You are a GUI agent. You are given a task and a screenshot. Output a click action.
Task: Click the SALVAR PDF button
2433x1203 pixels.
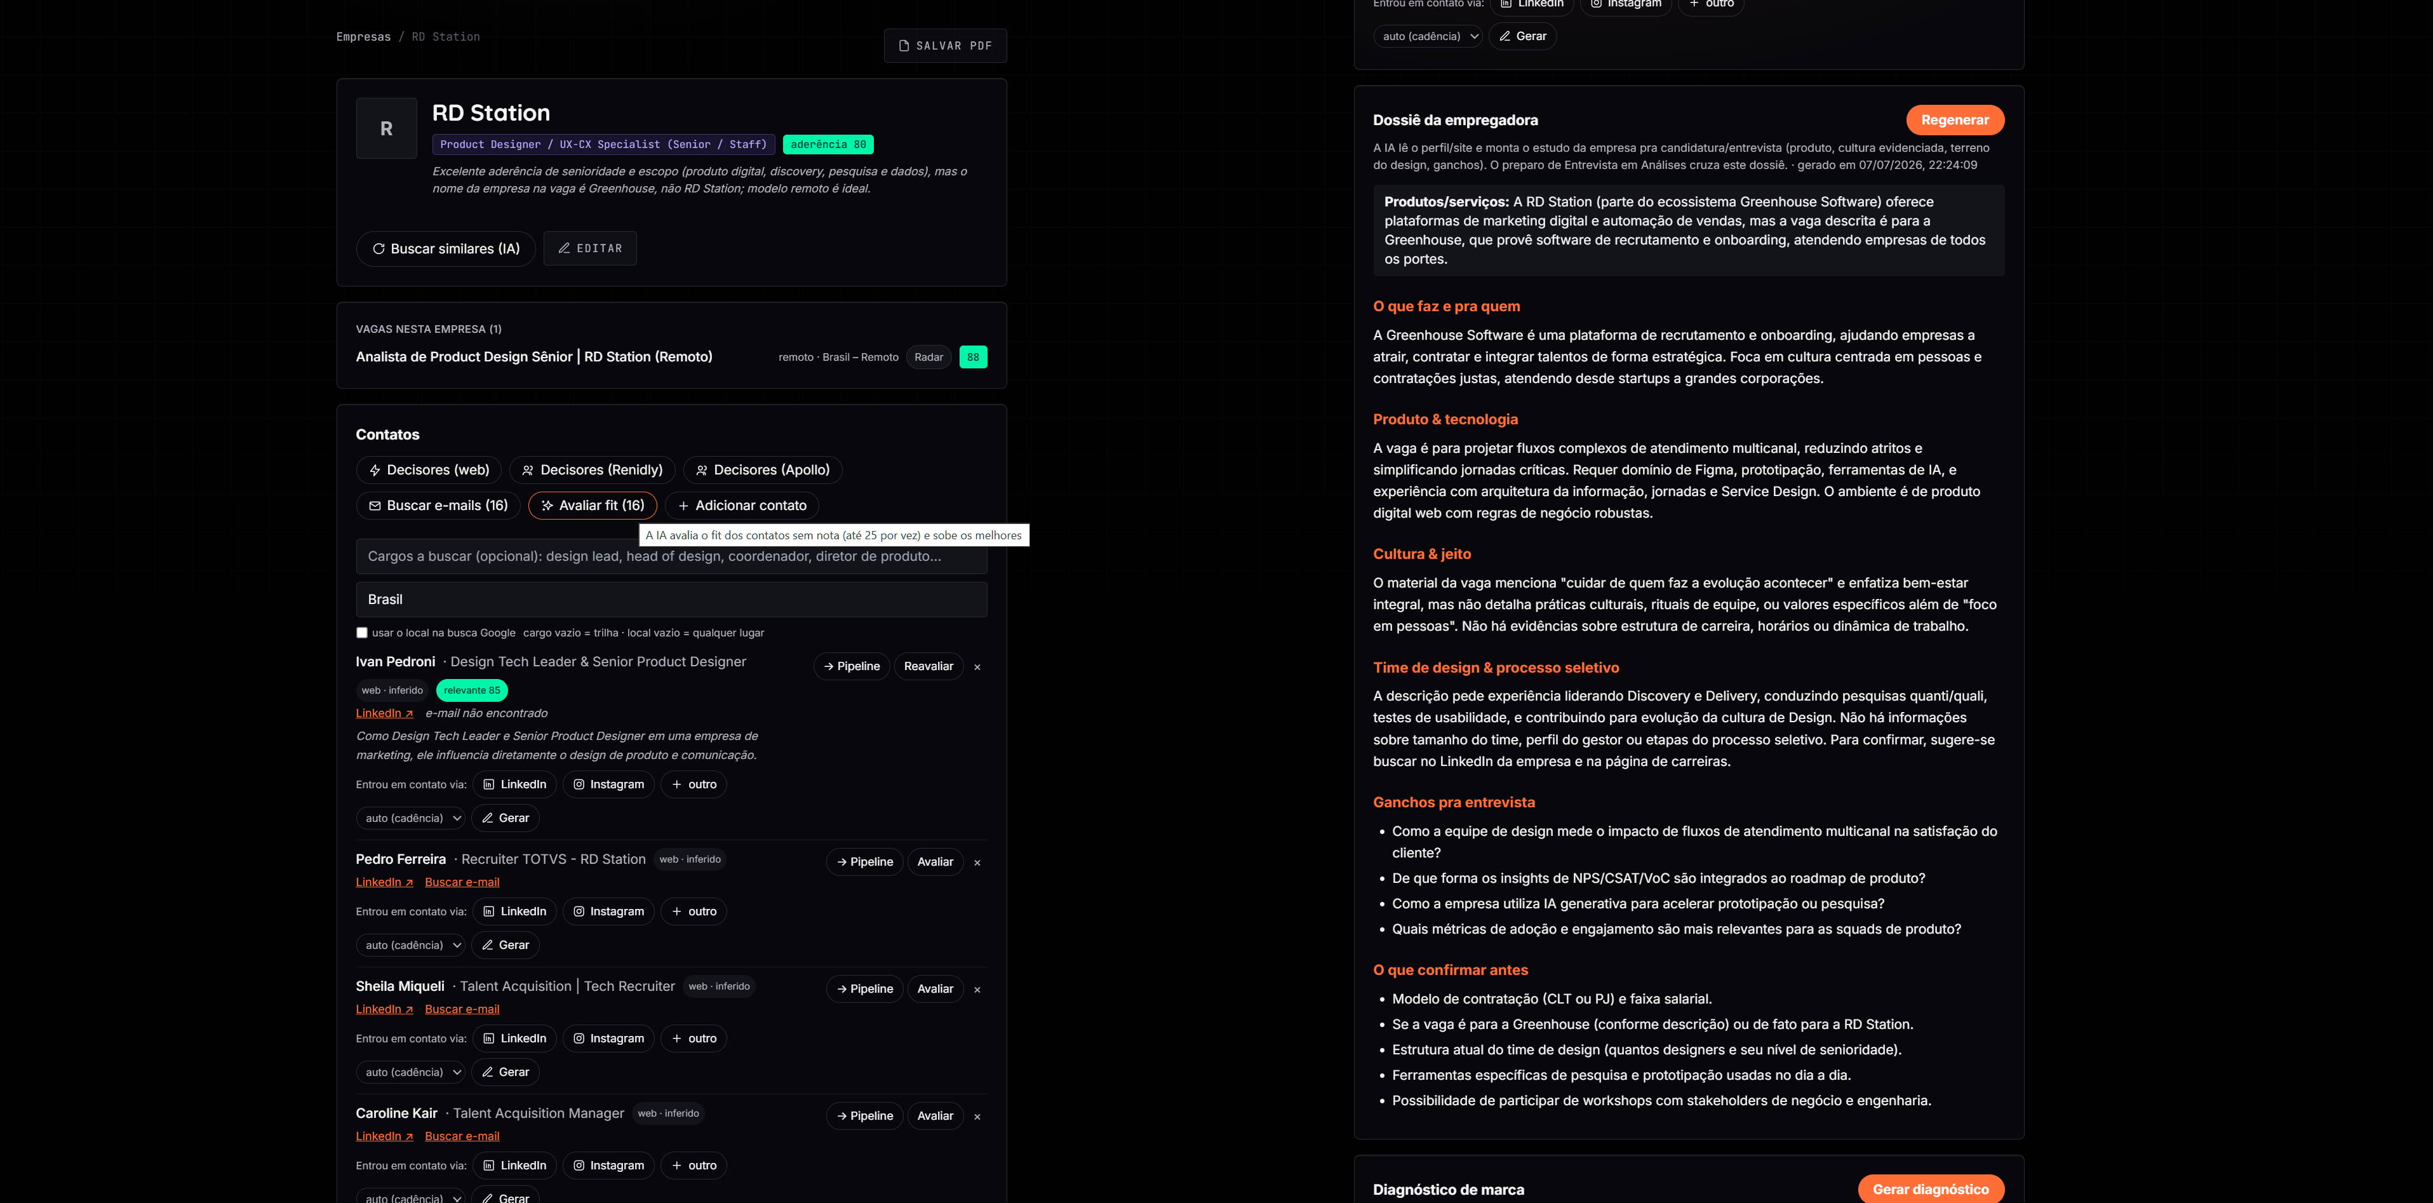coord(944,45)
